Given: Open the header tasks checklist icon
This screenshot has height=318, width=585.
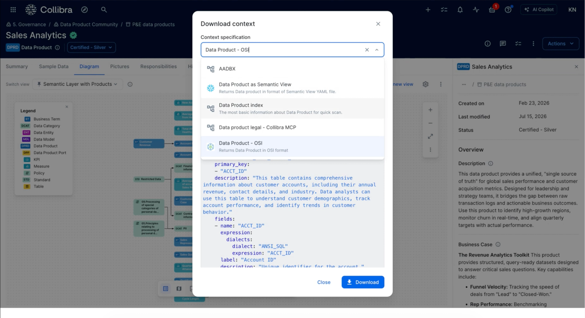Looking at the screenshot, I should tap(444, 10).
